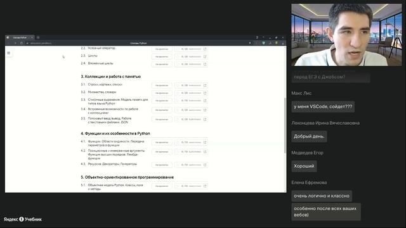Open lesson 3.2 Множества, словари
Screen dimensions: 406x228
(102, 92)
